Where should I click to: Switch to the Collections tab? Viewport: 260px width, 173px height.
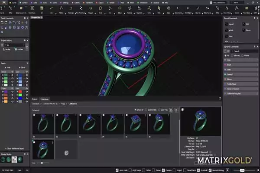[45, 99]
